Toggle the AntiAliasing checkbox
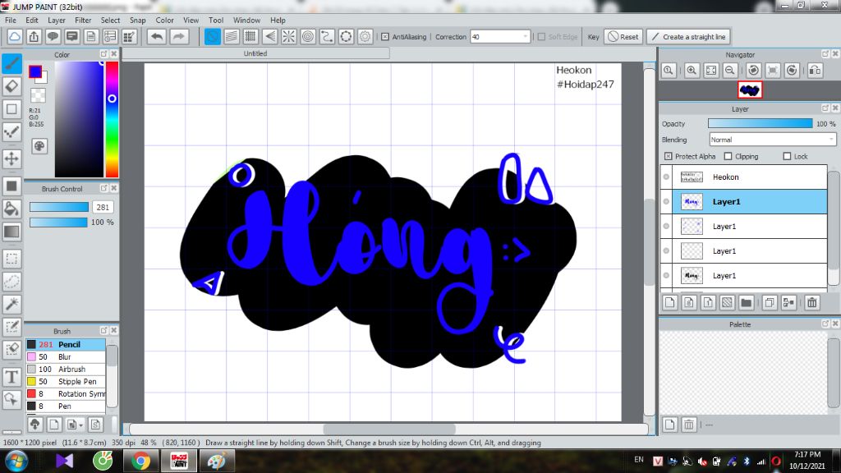 (x=385, y=36)
